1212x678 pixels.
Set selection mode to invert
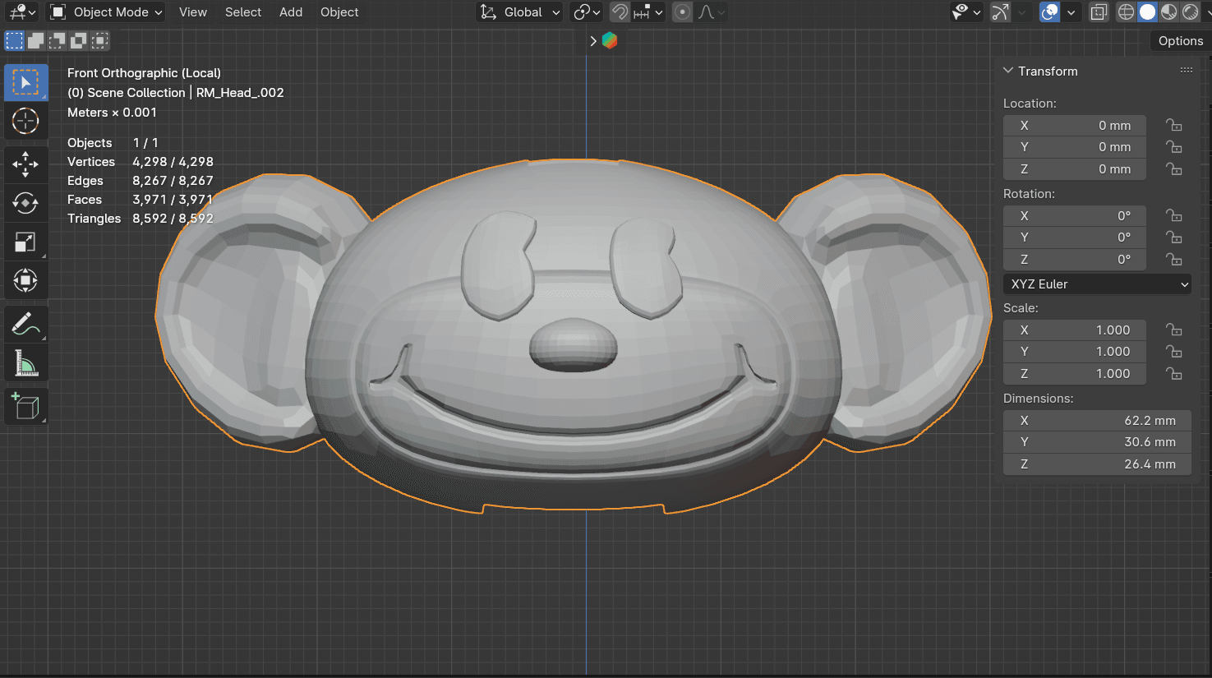tap(78, 40)
